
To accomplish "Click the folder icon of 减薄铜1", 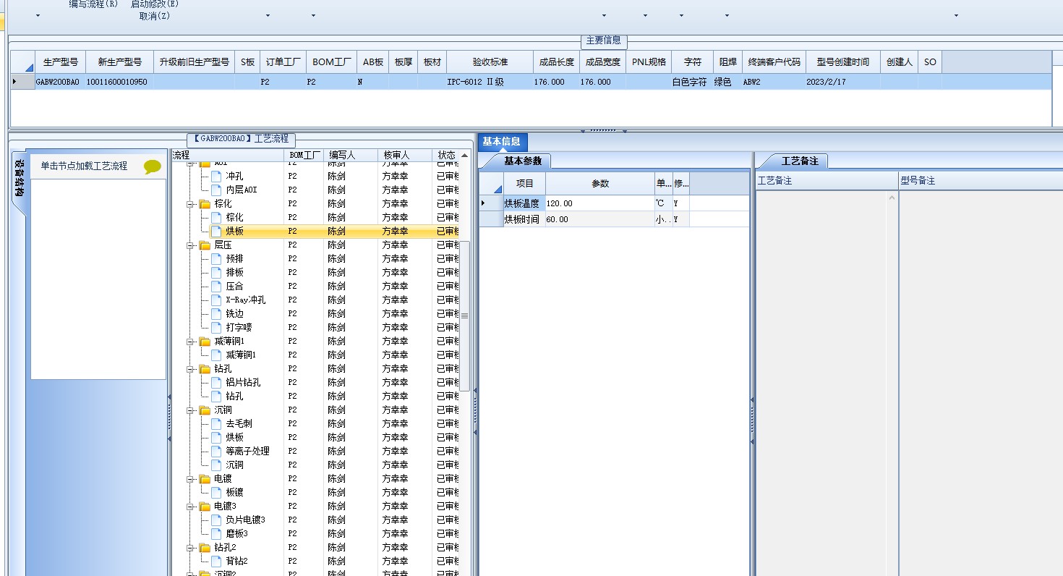I will pos(205,342).
